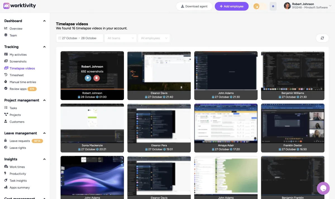The image size is (335, 199).
Task: Open the date range picker 27–28 October
Action: point(80,38)
